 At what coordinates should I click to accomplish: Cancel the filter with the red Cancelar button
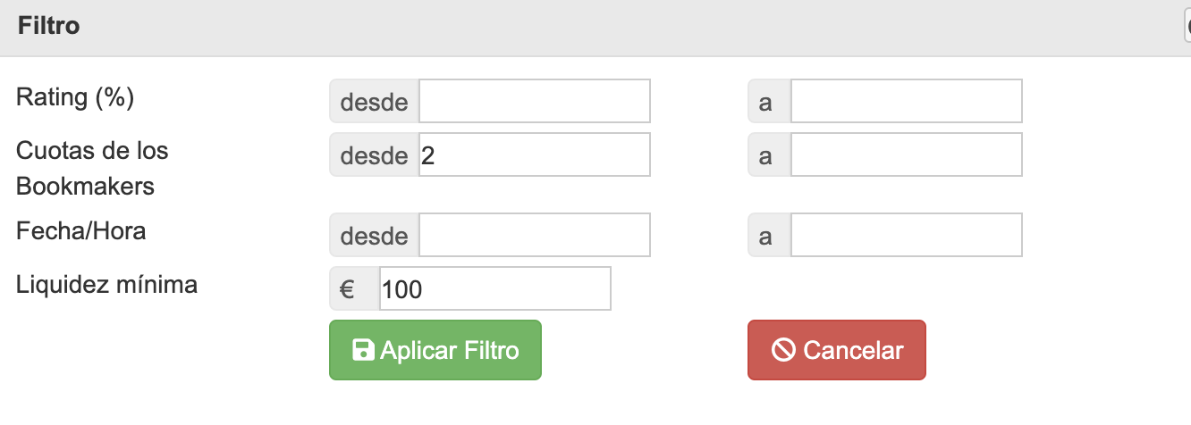(x=837, y=350)
